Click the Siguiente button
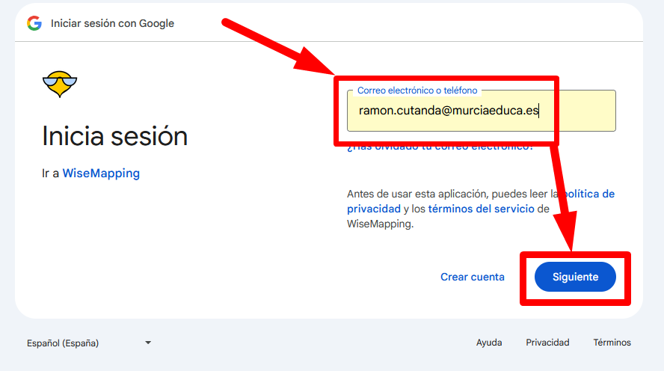Screen dimensions: 664x371 (x=575, y=277)
